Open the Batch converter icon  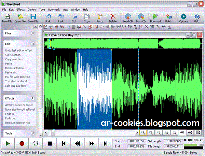(169, 18)
